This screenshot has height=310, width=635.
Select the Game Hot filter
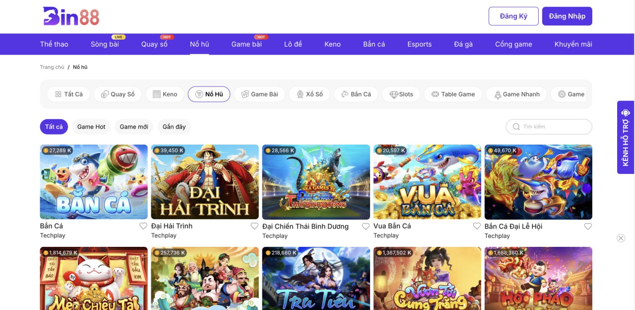click(91, 127)
